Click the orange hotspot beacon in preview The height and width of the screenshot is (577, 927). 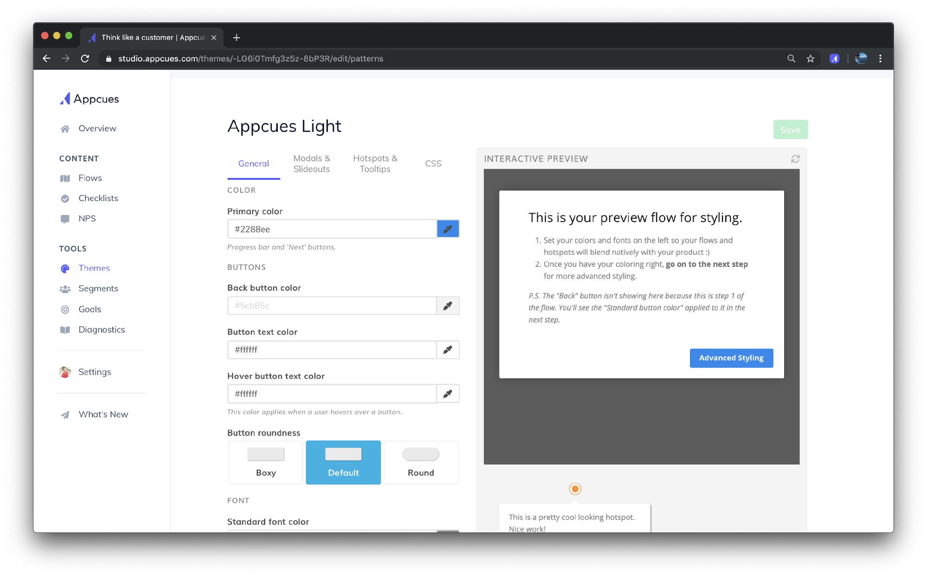coord(575,488)
